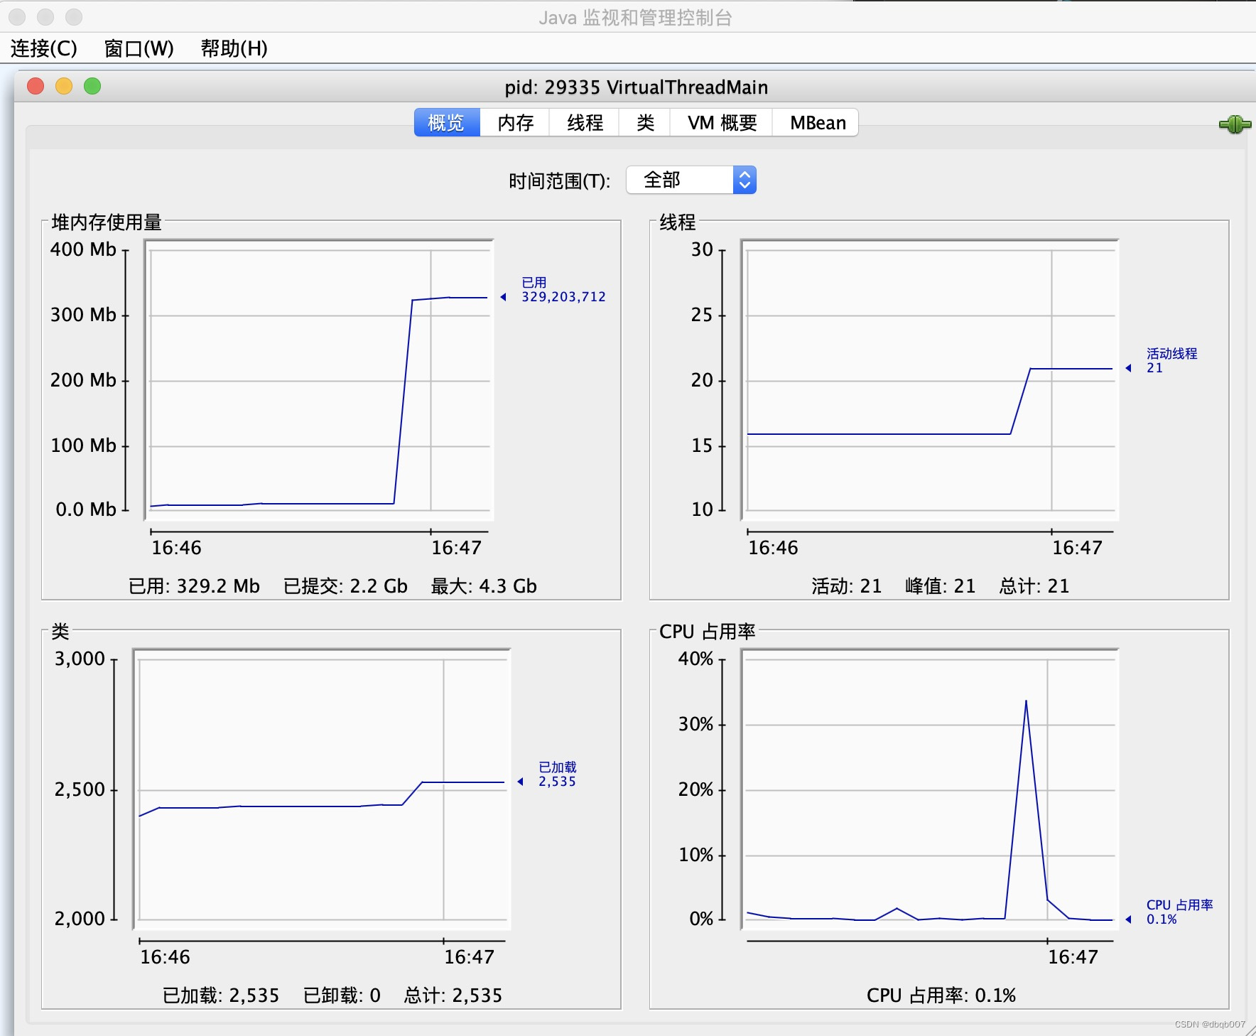Click the green connection status icon
This screenshot has width=1256, height=1036.
pyautogui.click(x=1235, y=124)
